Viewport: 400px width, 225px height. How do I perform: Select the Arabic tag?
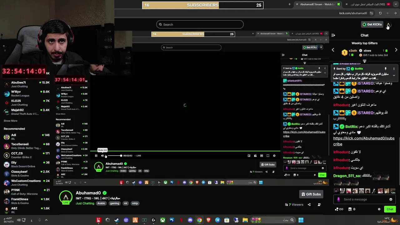[101, 203]
